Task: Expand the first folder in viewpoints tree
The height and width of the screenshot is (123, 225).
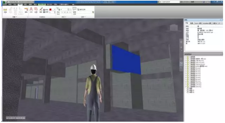Action: (186, 57)
